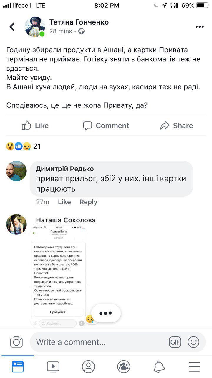Image resolution: width=212 pixels, height=378 pixels.
Task: Open the GIF picker
Action: point(175,342)
